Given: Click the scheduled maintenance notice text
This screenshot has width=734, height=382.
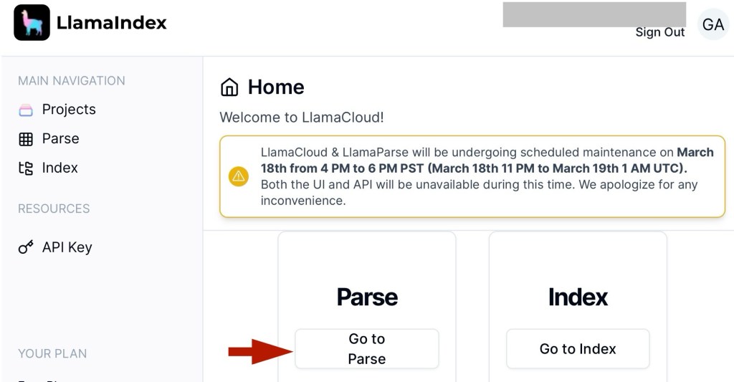Looking at the screenshot, I should [x=479, y=176].
